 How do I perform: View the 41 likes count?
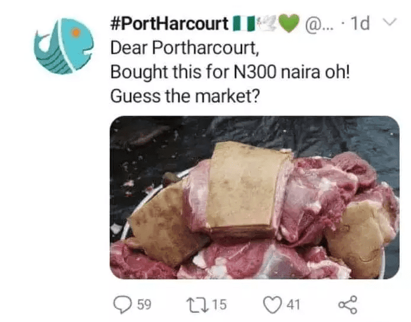tap(293, 305)
